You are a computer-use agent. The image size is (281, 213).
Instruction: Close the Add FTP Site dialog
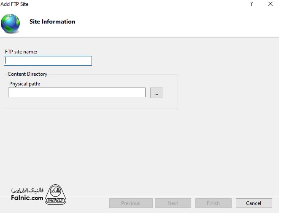pyautogui.click(x=270, y=4)
